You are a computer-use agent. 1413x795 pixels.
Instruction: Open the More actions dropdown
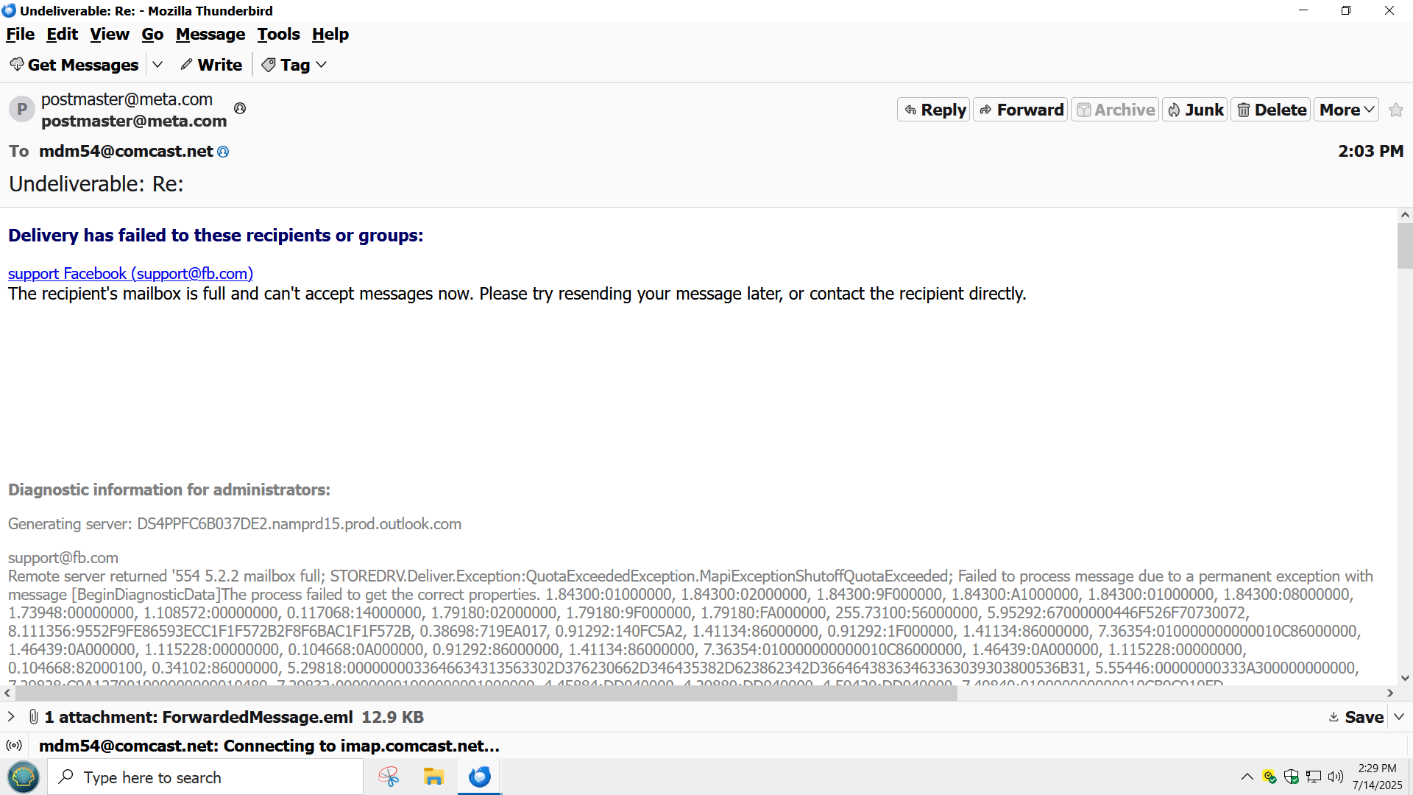click(x=1346, y=110)
